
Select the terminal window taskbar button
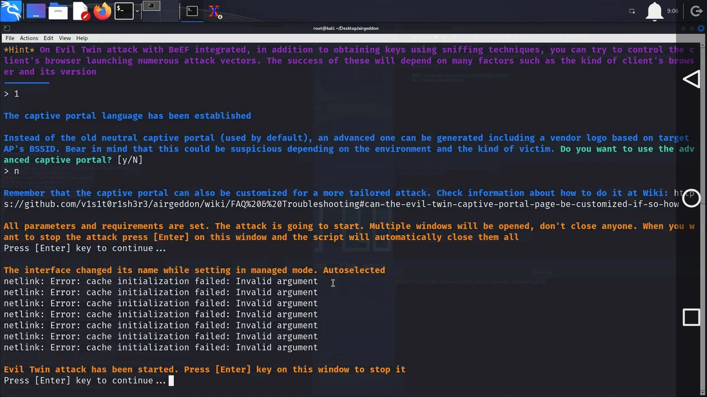(192, 11)
